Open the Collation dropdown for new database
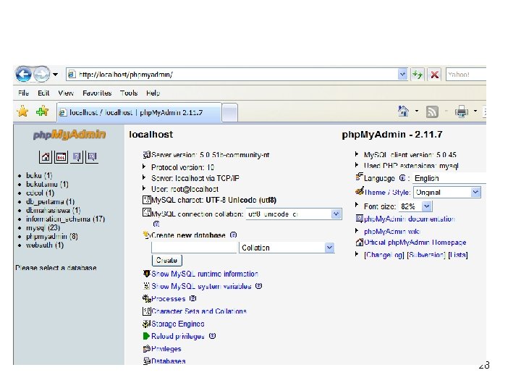Screen dimensions: 521x391 287,248
